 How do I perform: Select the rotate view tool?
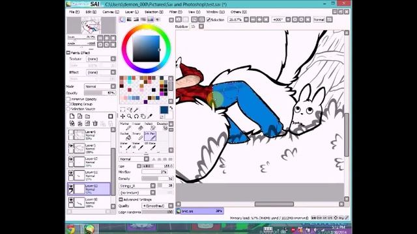click(136, 116)
